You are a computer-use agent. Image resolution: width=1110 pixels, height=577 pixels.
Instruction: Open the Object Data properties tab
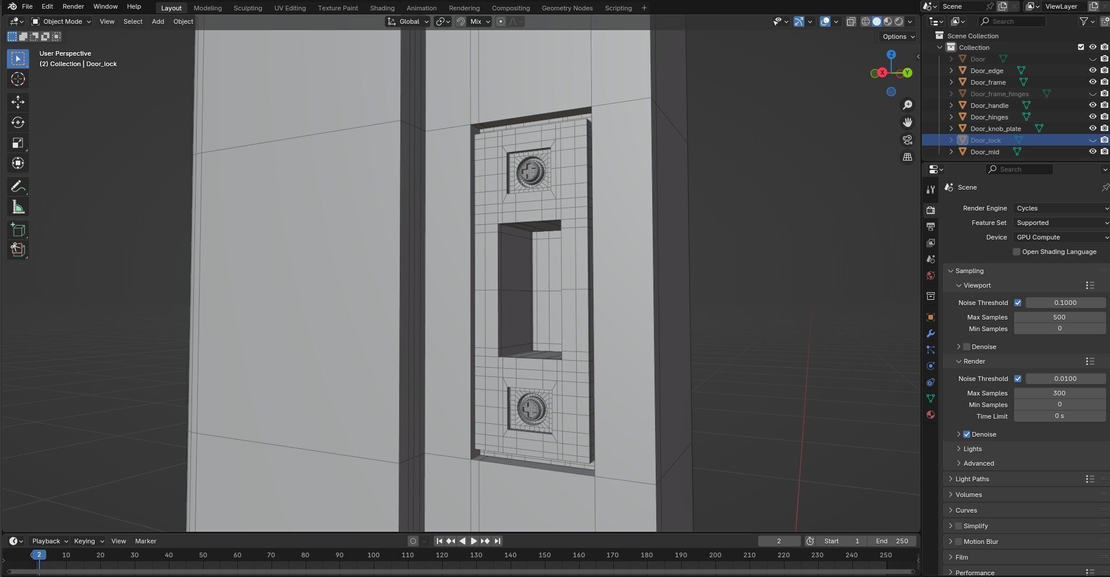point(931,398)
